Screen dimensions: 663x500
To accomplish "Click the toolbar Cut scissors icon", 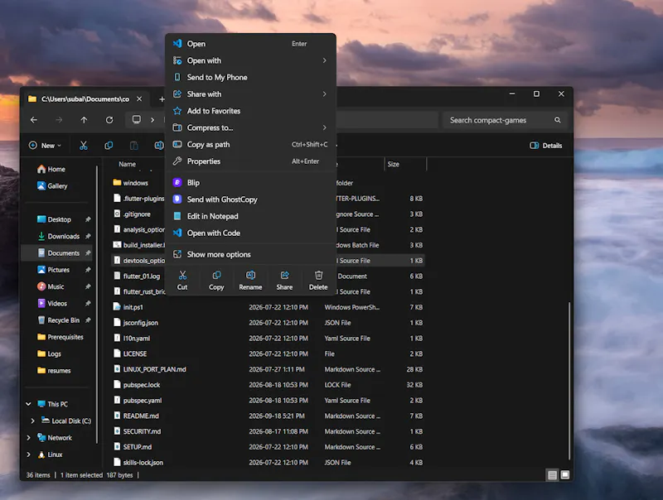I will (x=84, y=145).
